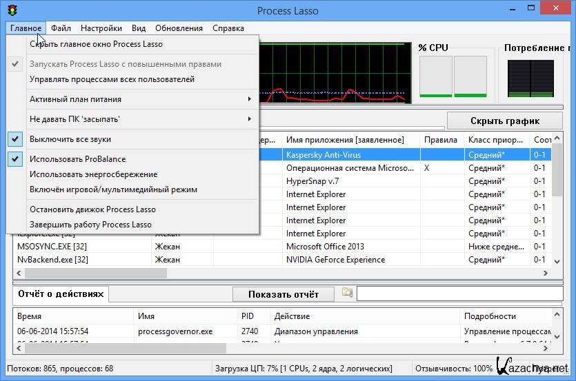The width and height of the screenshot is (576, 381).
Task: Close the Отчёт о действиях tab
Action: pyautogui.click(x=103, y=294)
